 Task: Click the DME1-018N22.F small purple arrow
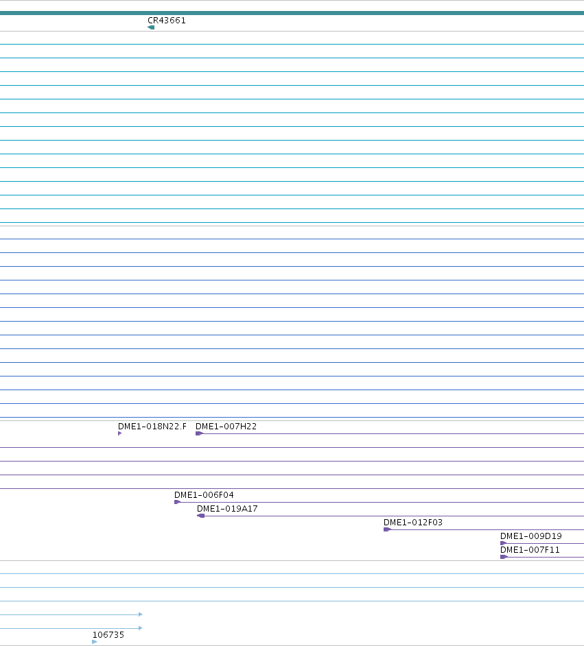(119, 433)
